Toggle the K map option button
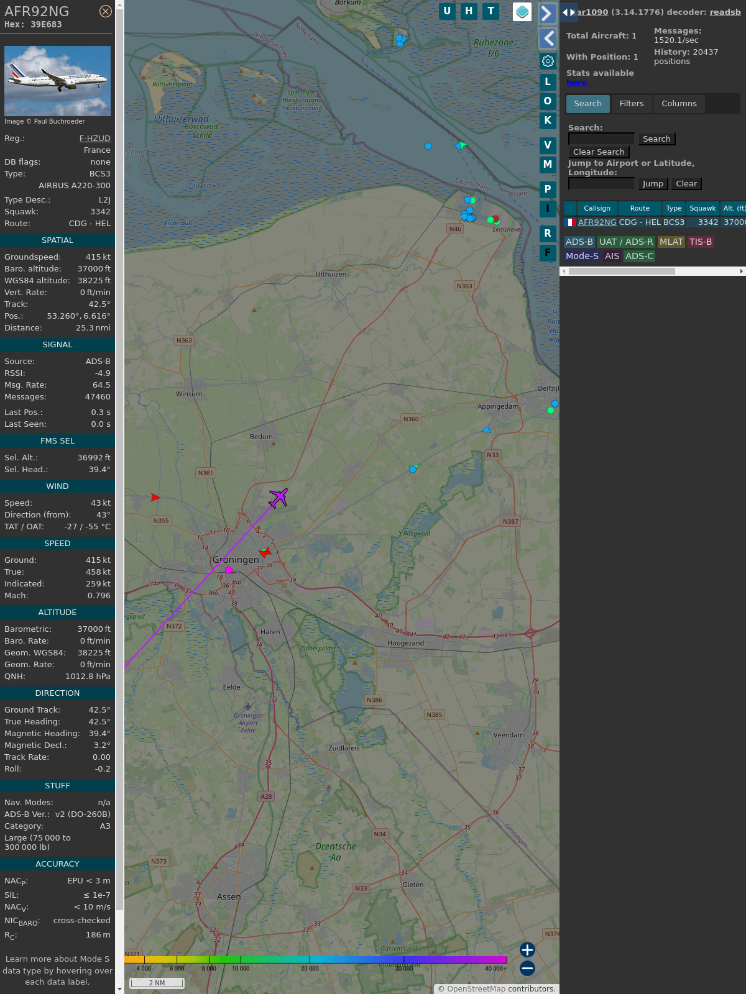Screen dimensions: 746x994 [548, 121]
